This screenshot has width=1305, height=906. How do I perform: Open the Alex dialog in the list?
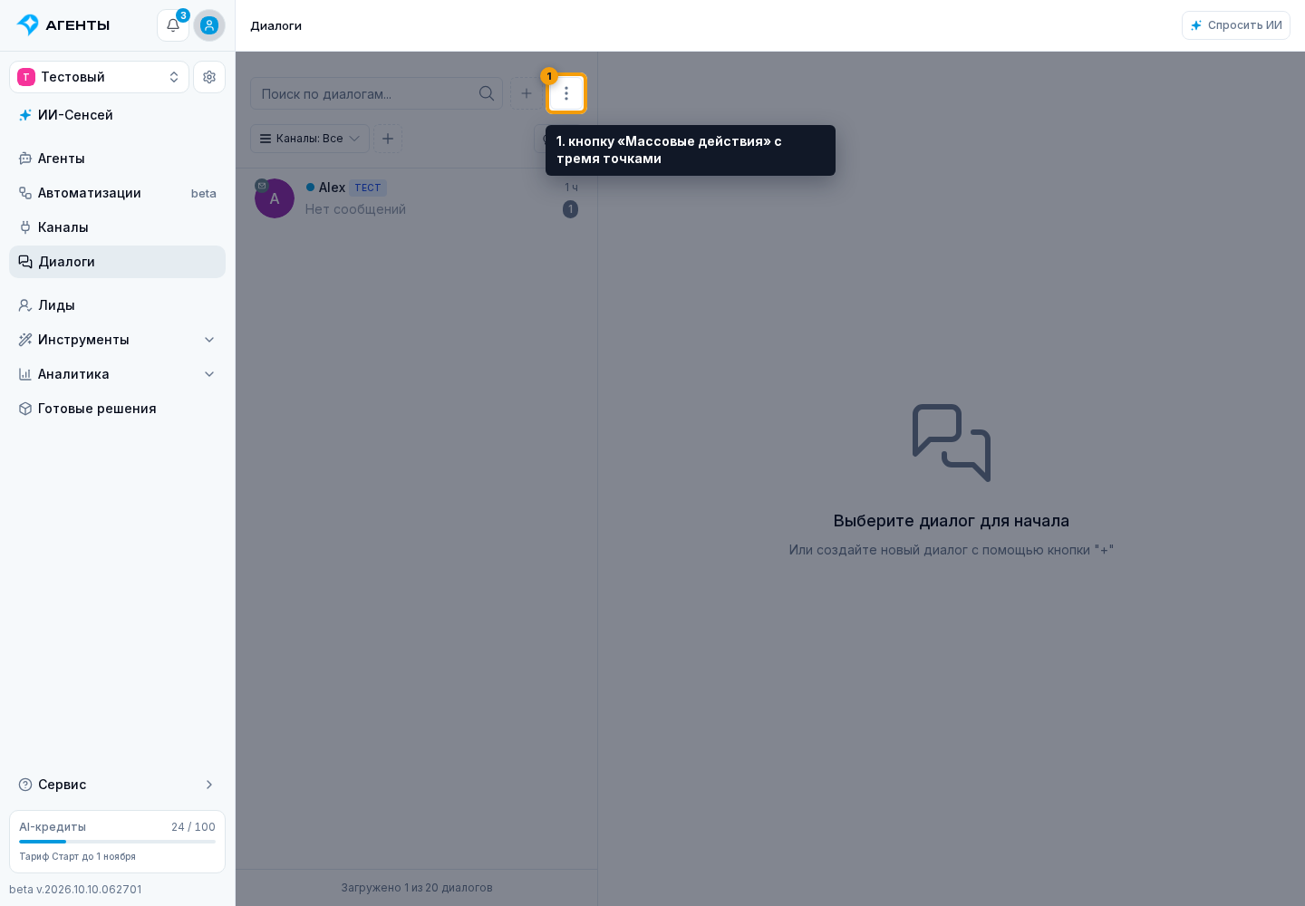[x=417, y=198]
